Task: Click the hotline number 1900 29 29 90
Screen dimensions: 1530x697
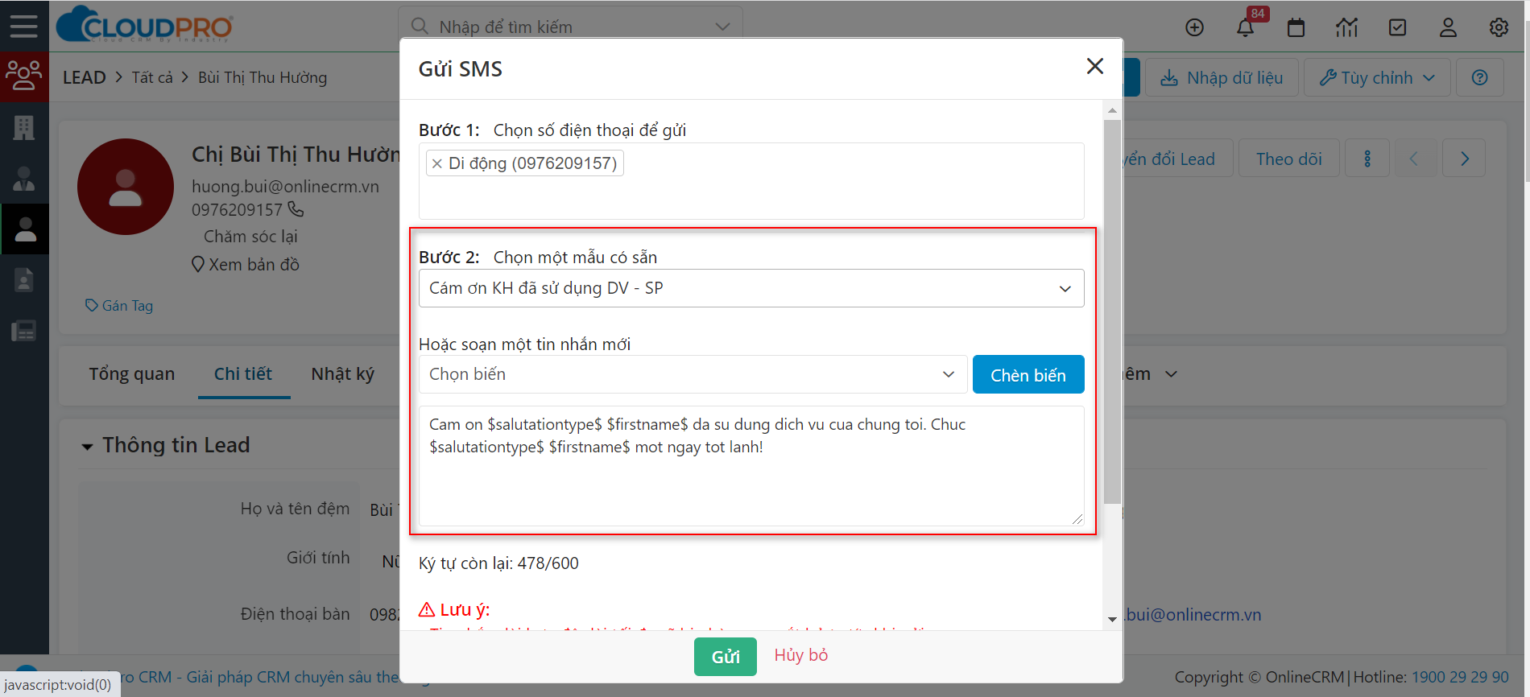Action: tap(1460, 677)
